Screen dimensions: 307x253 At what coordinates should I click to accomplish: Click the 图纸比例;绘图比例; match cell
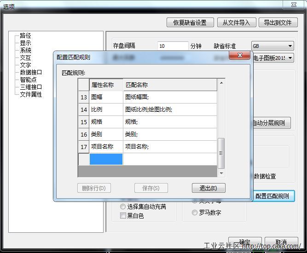(x=170, y=109)
